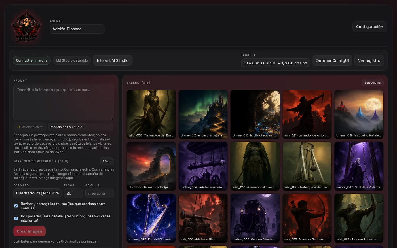Open Ver registro log view
Viewport: 397px width, 248px height.
(x=369, y=60)
